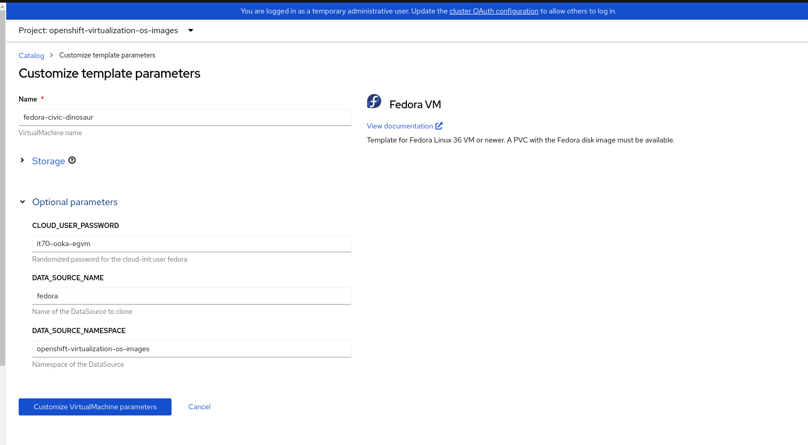
Task: Edit the DATA_SOURCE_NAMESPACE field
Action: pyautogui.click(x=192, y=349)
